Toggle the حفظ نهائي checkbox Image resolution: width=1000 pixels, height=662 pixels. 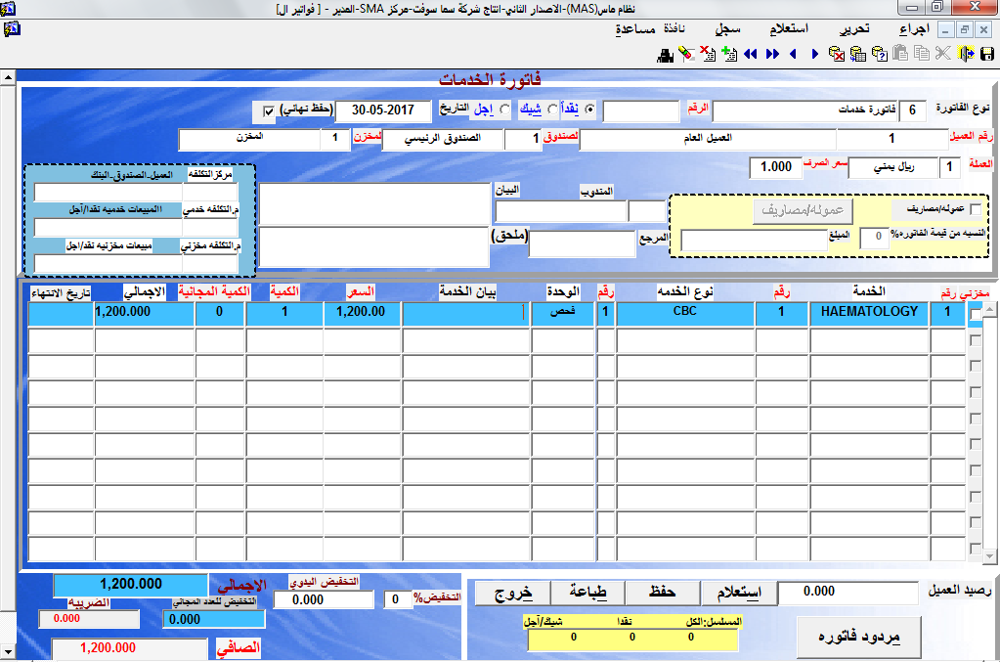pos(269,110)
